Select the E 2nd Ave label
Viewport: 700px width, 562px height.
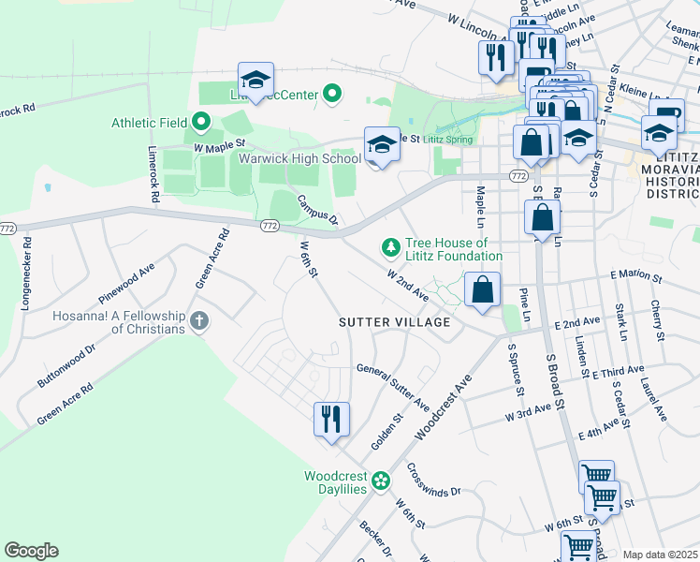(577, 322)
